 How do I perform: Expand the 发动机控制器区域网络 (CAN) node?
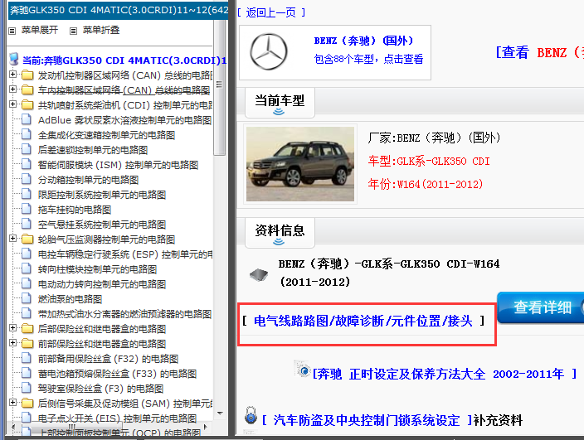tap(12, 75)
